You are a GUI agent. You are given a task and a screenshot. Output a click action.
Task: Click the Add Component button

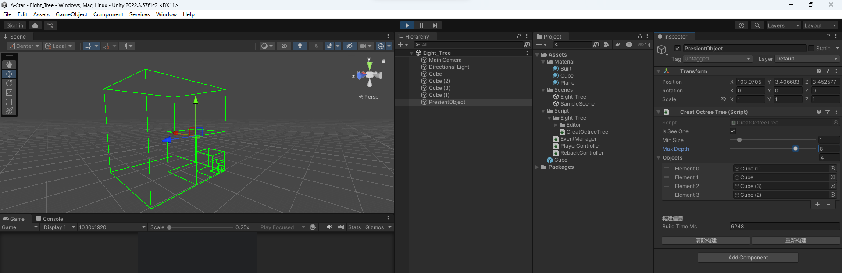pyautogui.click(x=748, y=258)
